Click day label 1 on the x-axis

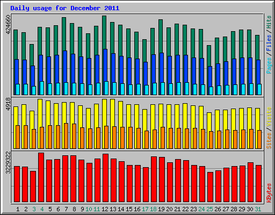18,209
